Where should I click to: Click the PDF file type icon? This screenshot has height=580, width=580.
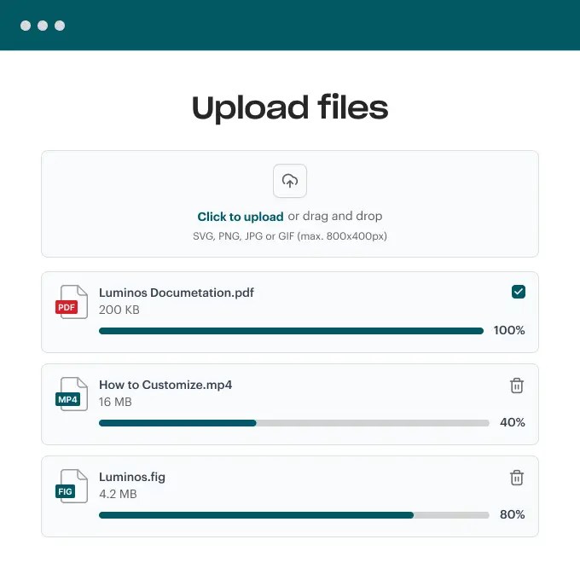[x=72, y=302]
